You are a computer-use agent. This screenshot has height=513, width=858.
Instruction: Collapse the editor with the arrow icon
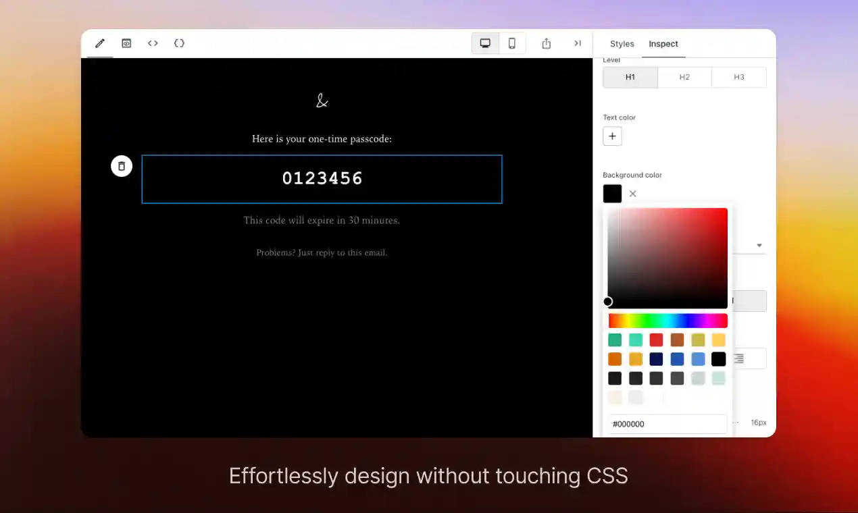[578, 43]
